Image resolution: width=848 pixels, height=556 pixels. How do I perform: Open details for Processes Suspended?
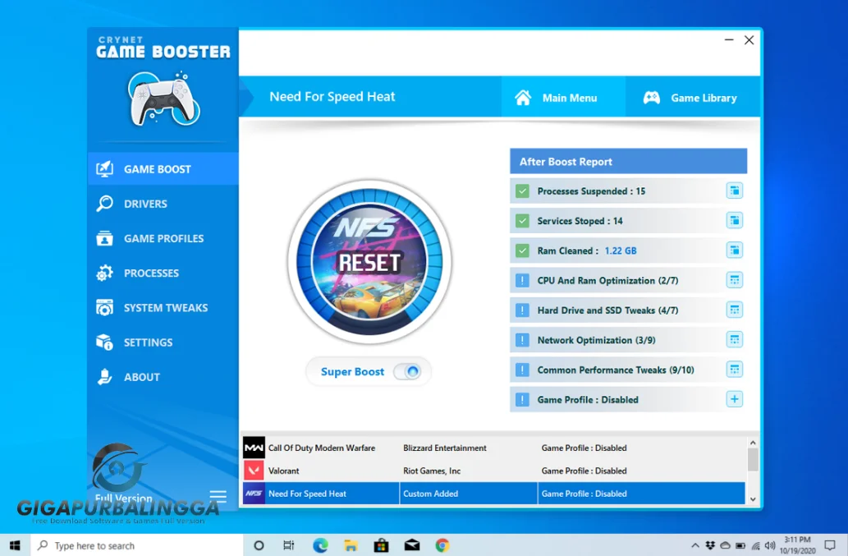pos(734,191)
